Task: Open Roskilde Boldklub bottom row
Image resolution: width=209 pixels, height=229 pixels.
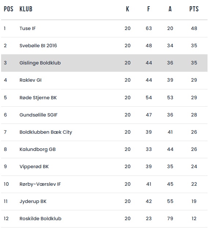Action: 104,219
